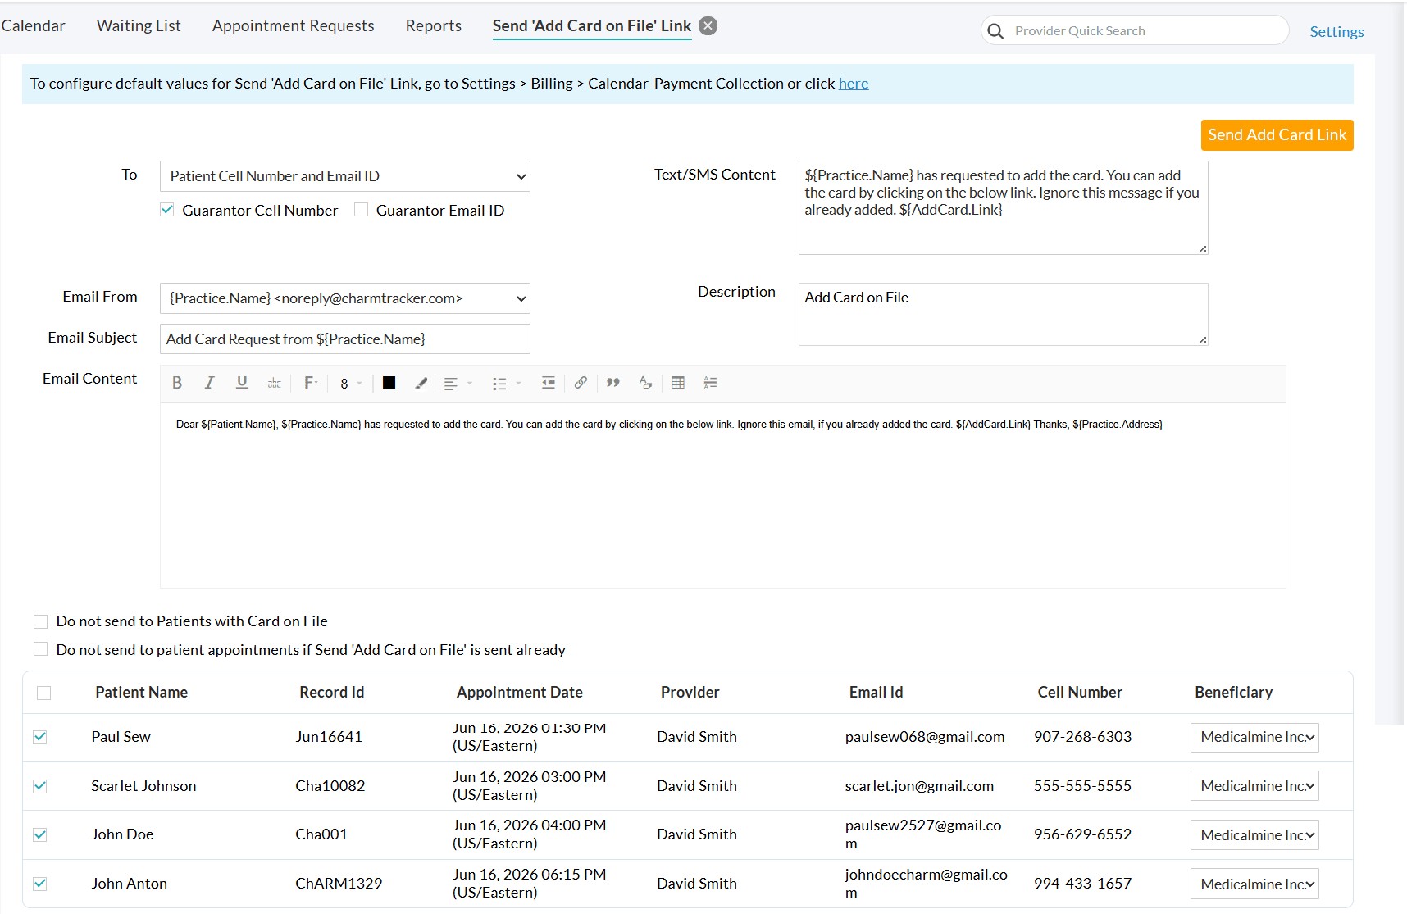Open the Settings link
1407x914 pixels.
pos(1336,32)
